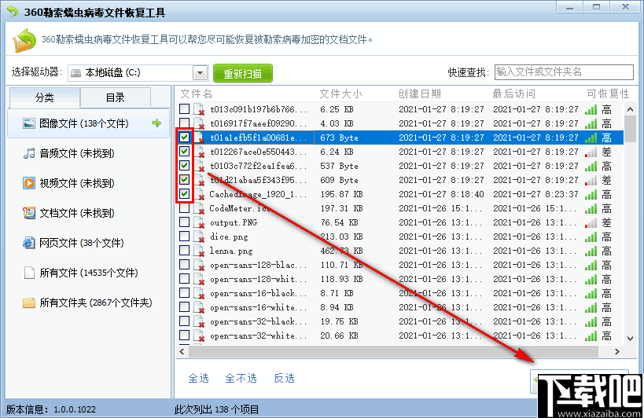Tick checkbox for lenna.png
The height and width of the screenshot is (418, 644).
[185, 250]
